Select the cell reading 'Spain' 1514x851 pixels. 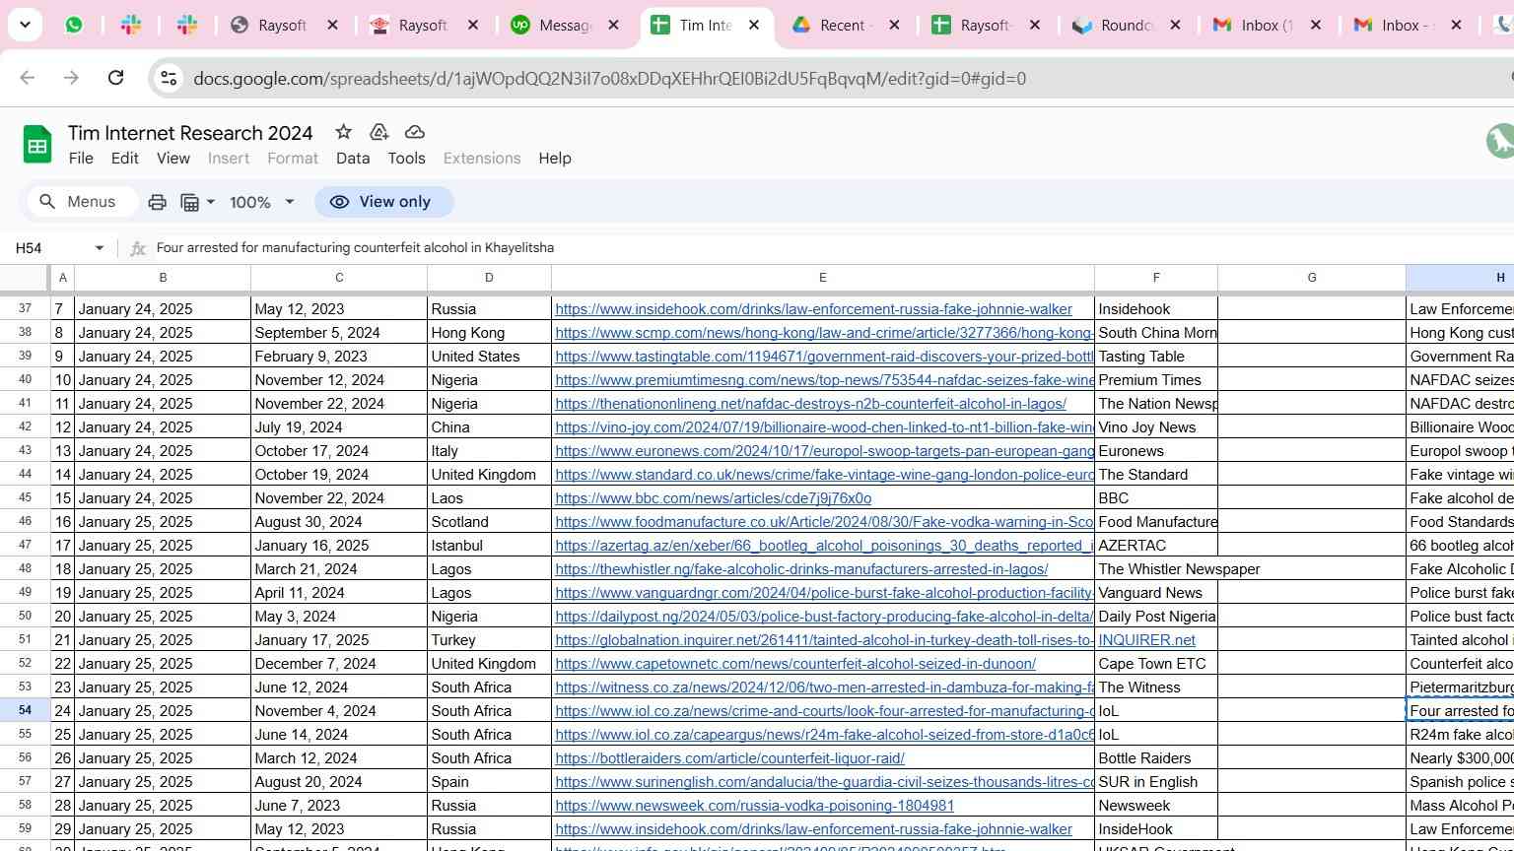[x=489, y=781]
